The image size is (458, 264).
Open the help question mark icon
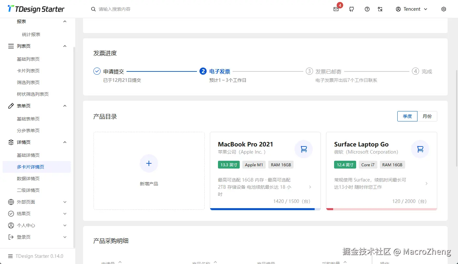click(367, 9)
